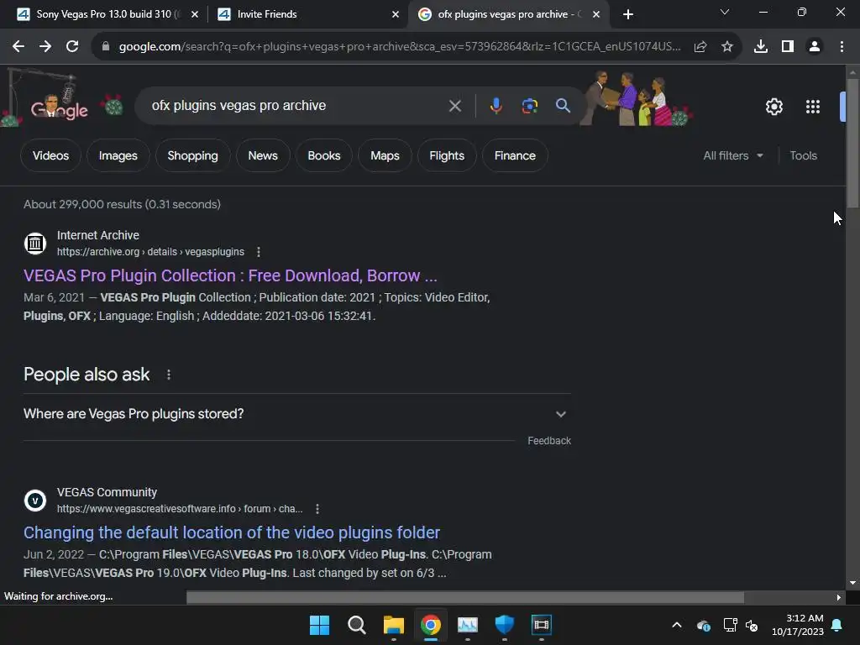Open Google quick settings gear
Image resolution: width=860 pixels, height=645 pixels.
(773, 107)
